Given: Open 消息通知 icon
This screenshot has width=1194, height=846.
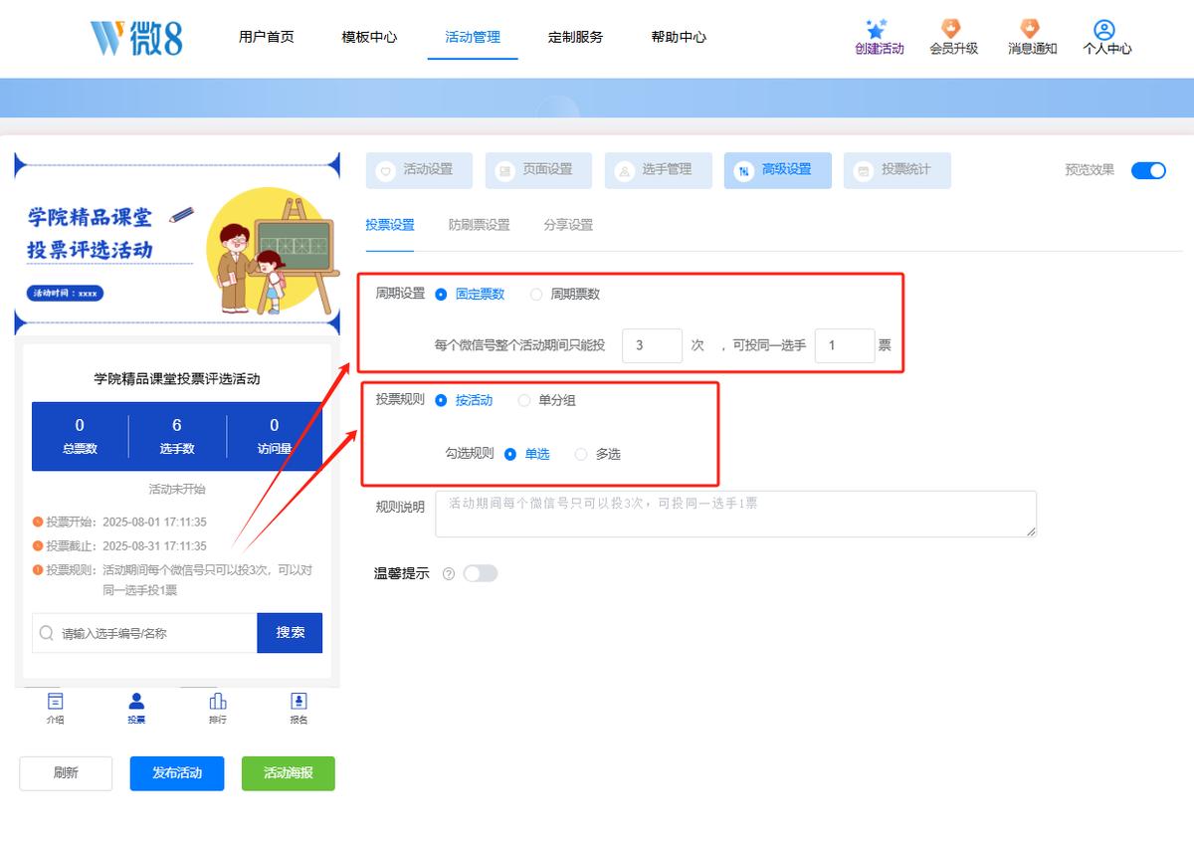Looking at the screenshot, I should click(x=1030, y=29).
